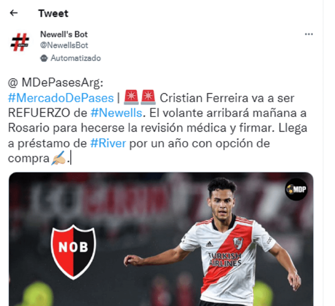Open the tweet's attached player photo
This screenshot has width=335, height=306.
(161, 239)
